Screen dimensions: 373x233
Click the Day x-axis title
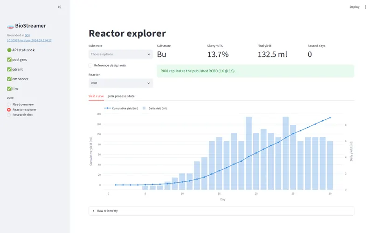(x=223, y=199)
